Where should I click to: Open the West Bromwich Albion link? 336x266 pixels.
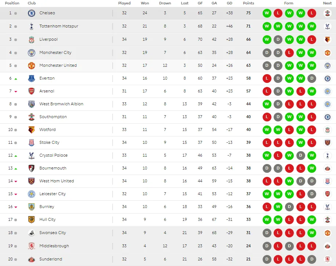[x=61, y=104]
